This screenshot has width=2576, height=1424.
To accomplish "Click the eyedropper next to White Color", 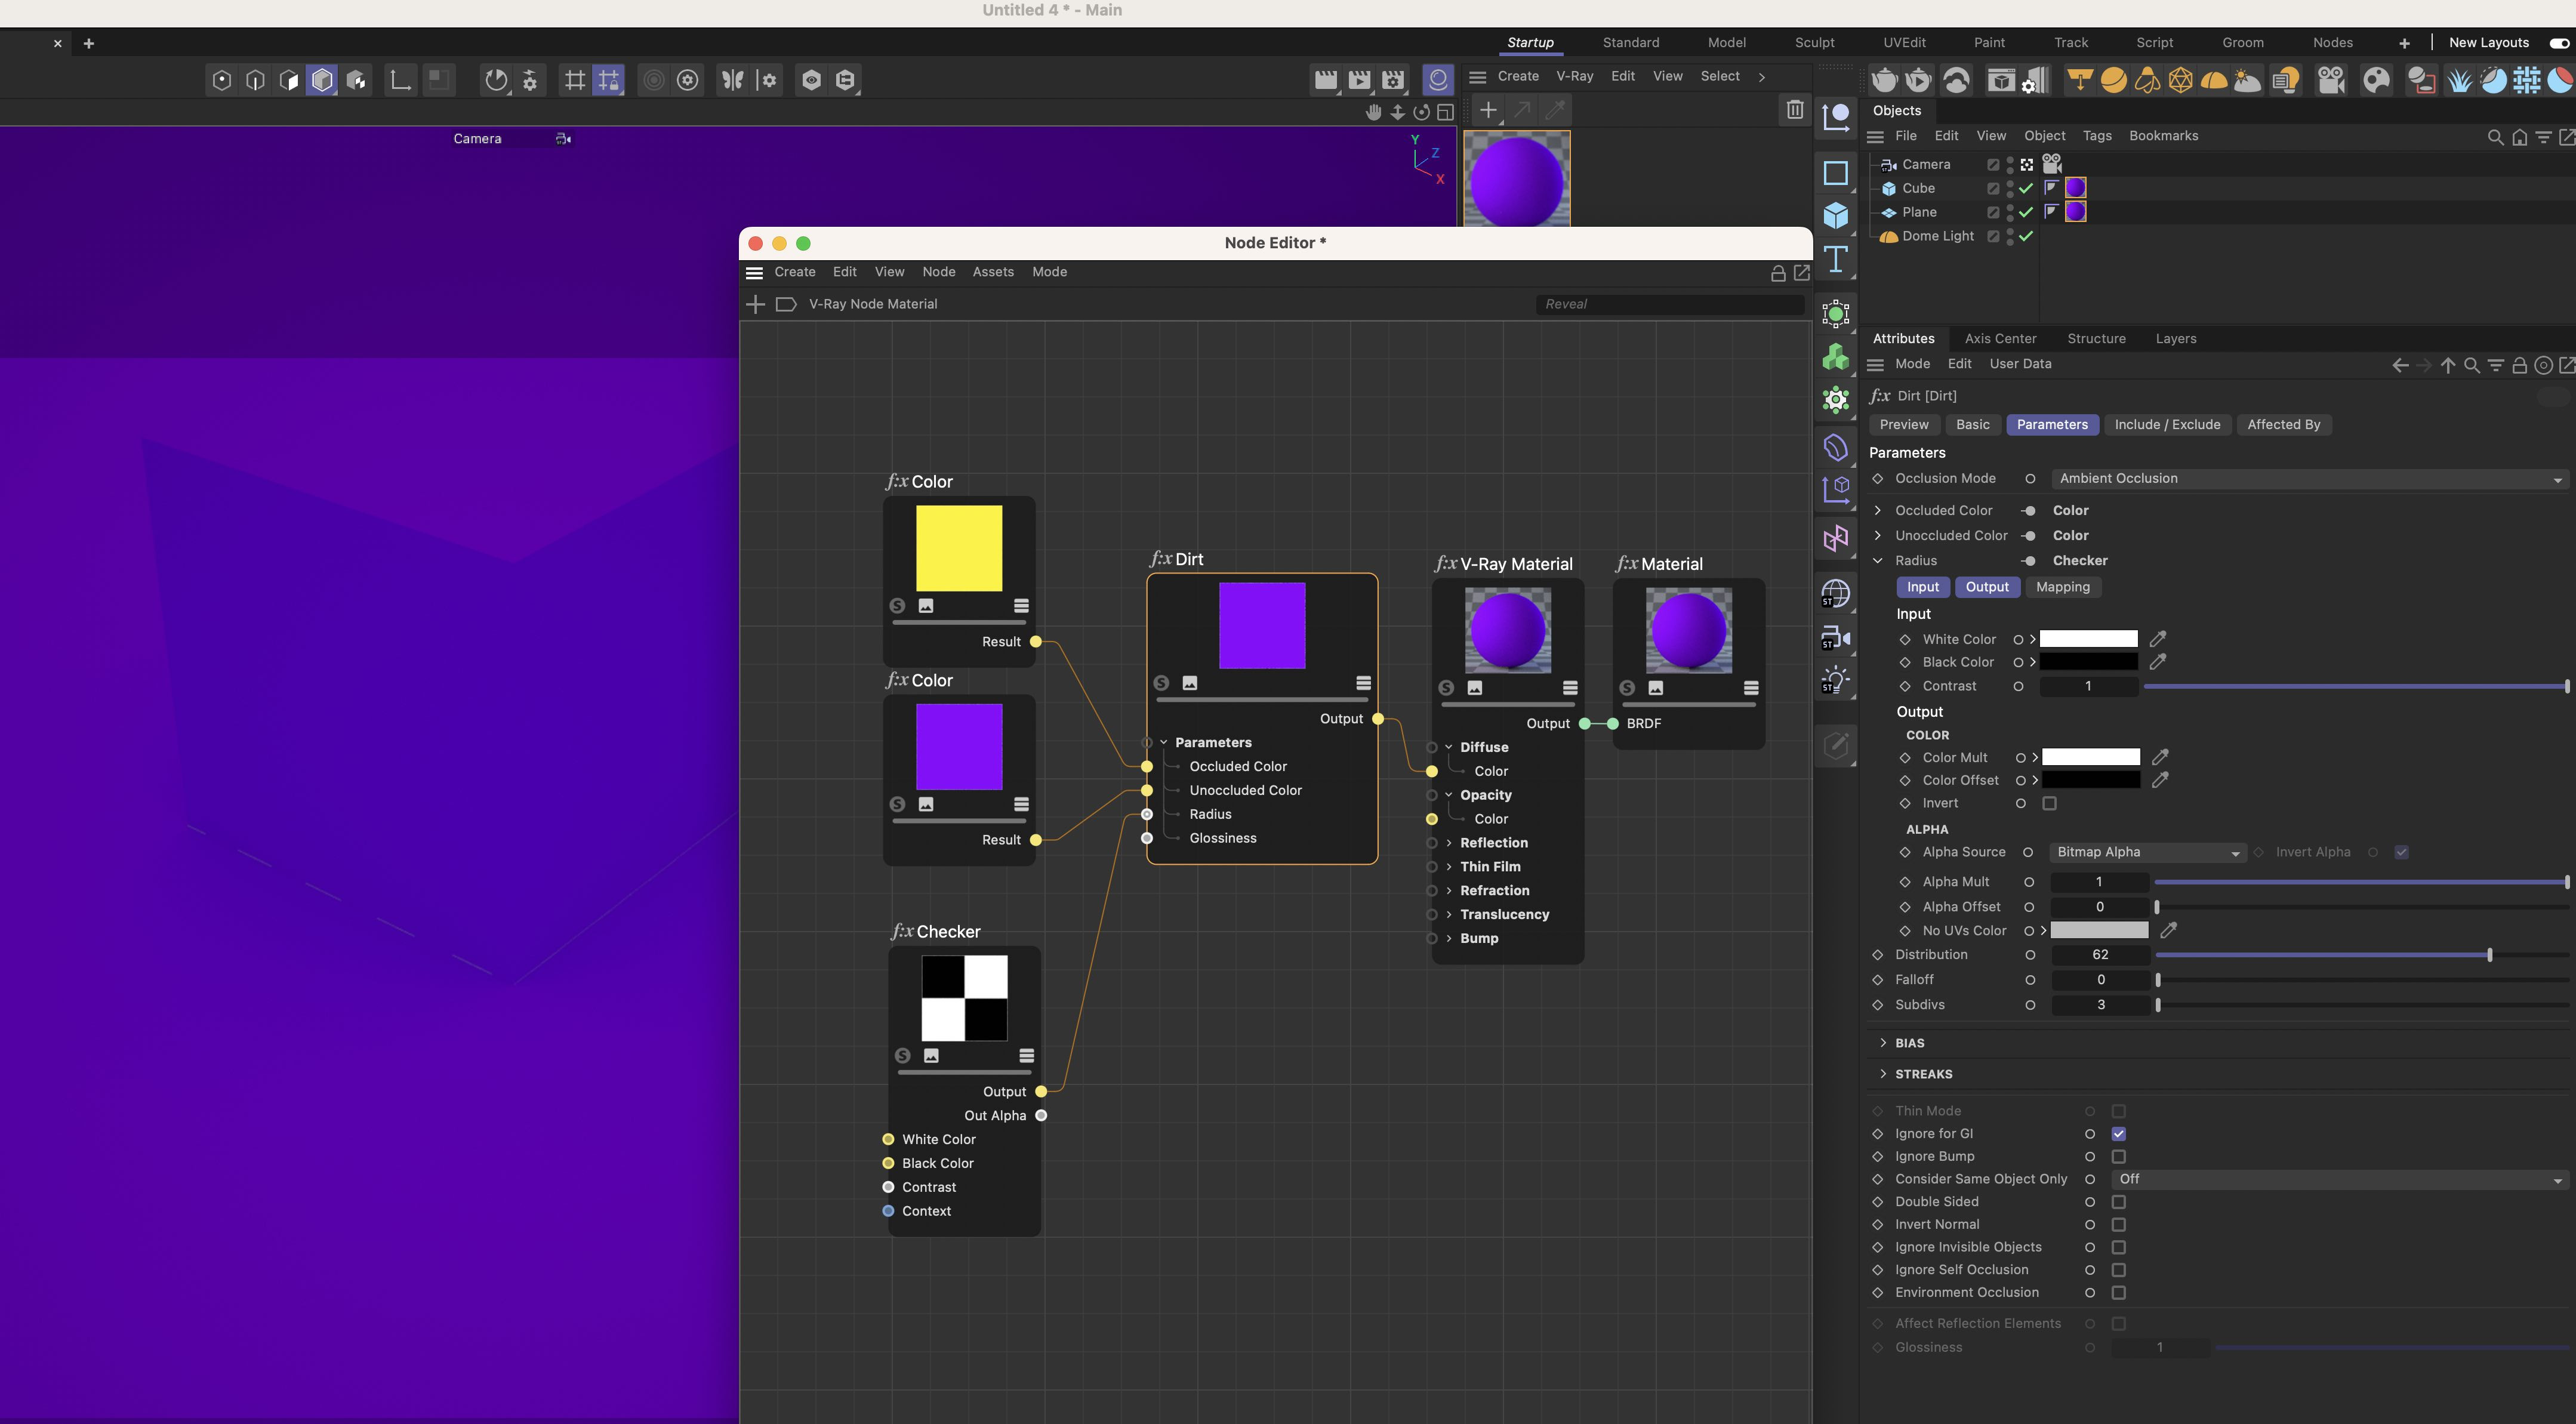I will click(x=2157, y=639).
